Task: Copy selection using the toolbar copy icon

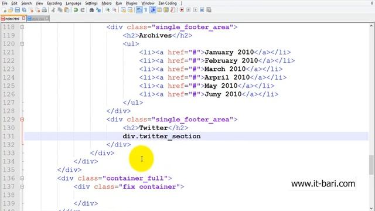Action: point(60,10)
